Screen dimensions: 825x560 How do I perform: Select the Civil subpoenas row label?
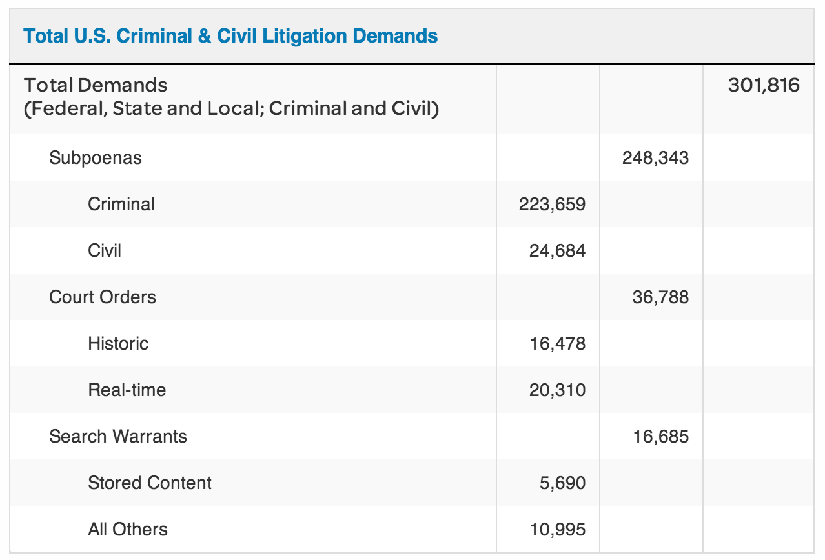pos(105,250)
